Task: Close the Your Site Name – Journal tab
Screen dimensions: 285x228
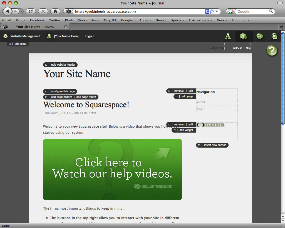Action: click(x=66, y=27)
